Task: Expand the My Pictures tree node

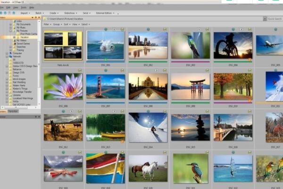Action: [x=10, y=31]
